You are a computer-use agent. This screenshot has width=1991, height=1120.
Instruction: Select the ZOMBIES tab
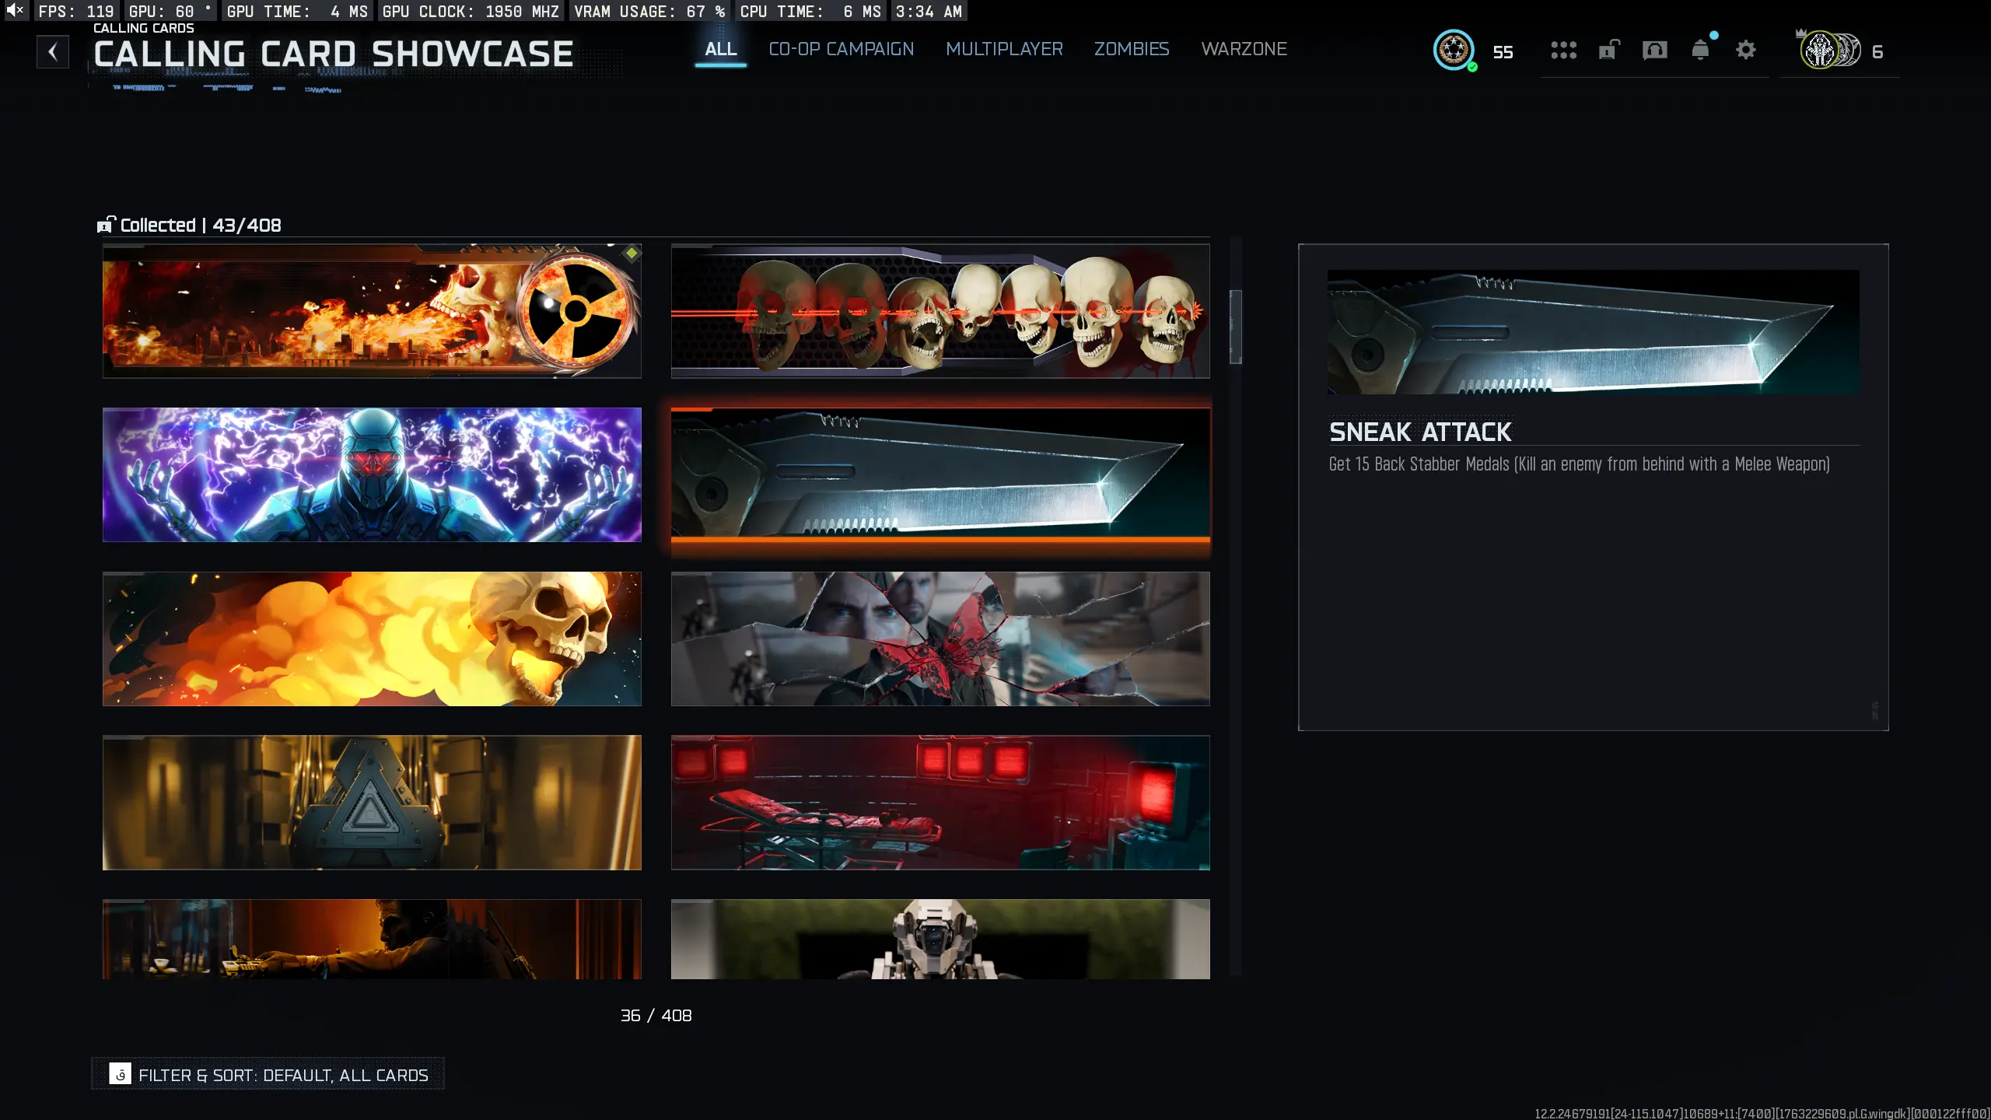coord(1131,49)
